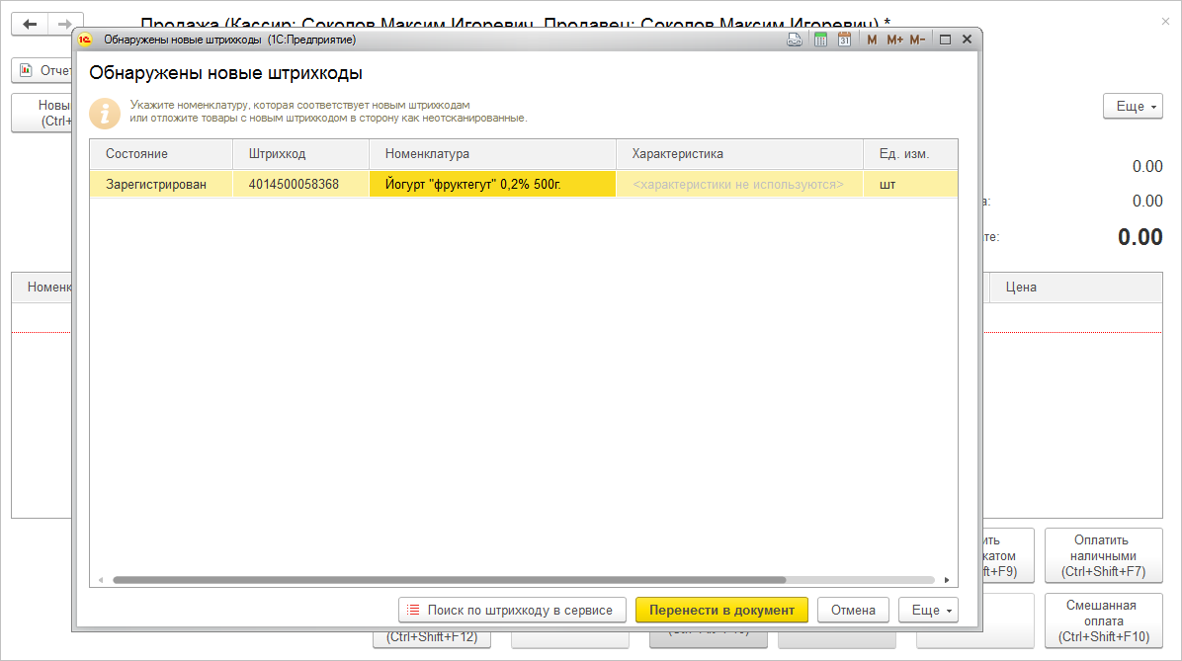Click Поиск по штрихкоду в сервисе
The height and width of the screenshot is (661, 1182).
pos(513,610)
